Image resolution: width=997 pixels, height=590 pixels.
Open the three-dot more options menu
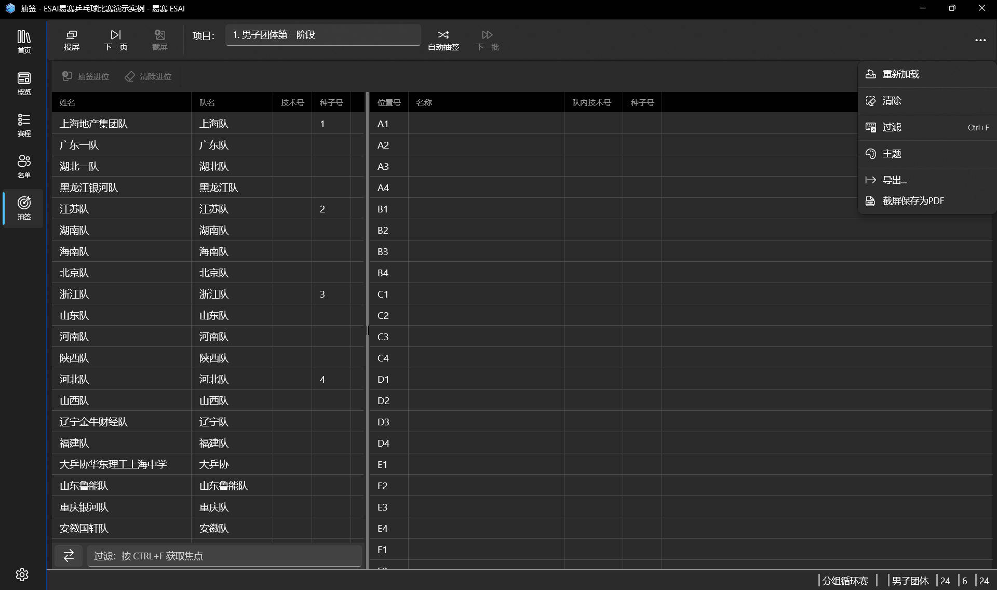tap(980, 40)
